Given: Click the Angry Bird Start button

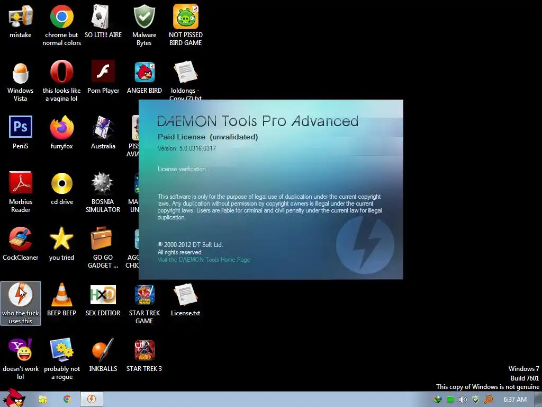Looking at the screenshot, I should 13,399.
